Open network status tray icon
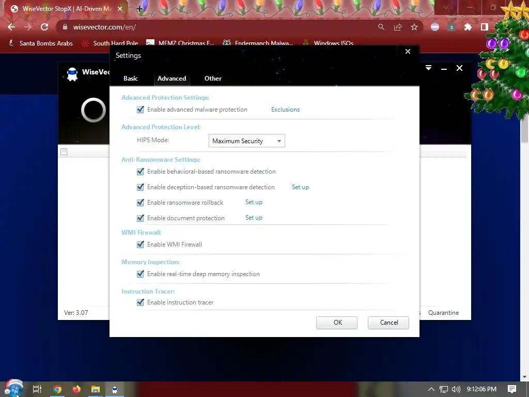 (x=444, y=389)
